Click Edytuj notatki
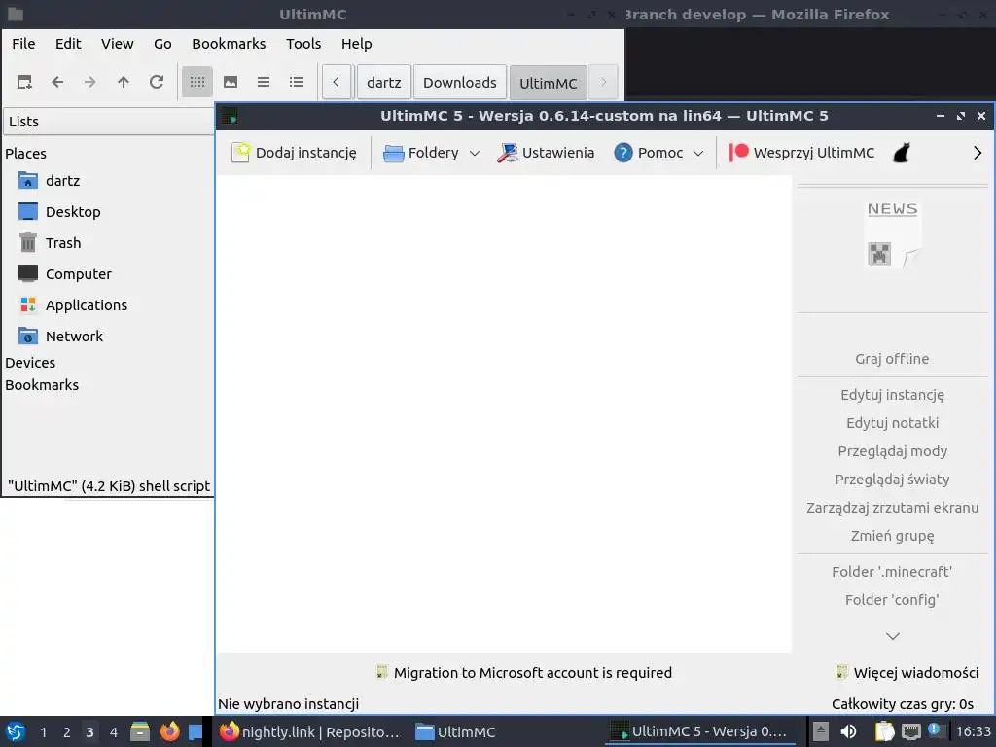 coord(892,423)
